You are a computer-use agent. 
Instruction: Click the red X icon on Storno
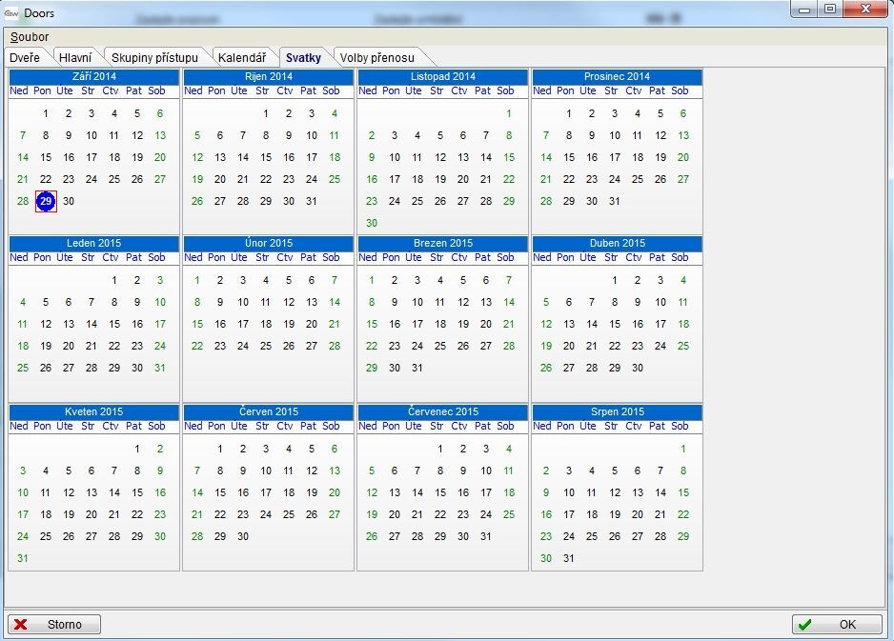point(21,625)
